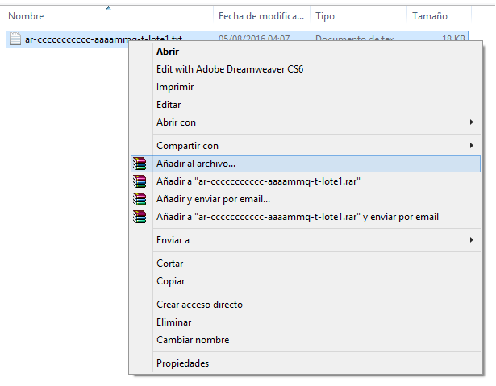The width and height of the screenshot is (496, 386).
Task: Expand the Enviar a submenu arrow
Action: tap(471, 240)
